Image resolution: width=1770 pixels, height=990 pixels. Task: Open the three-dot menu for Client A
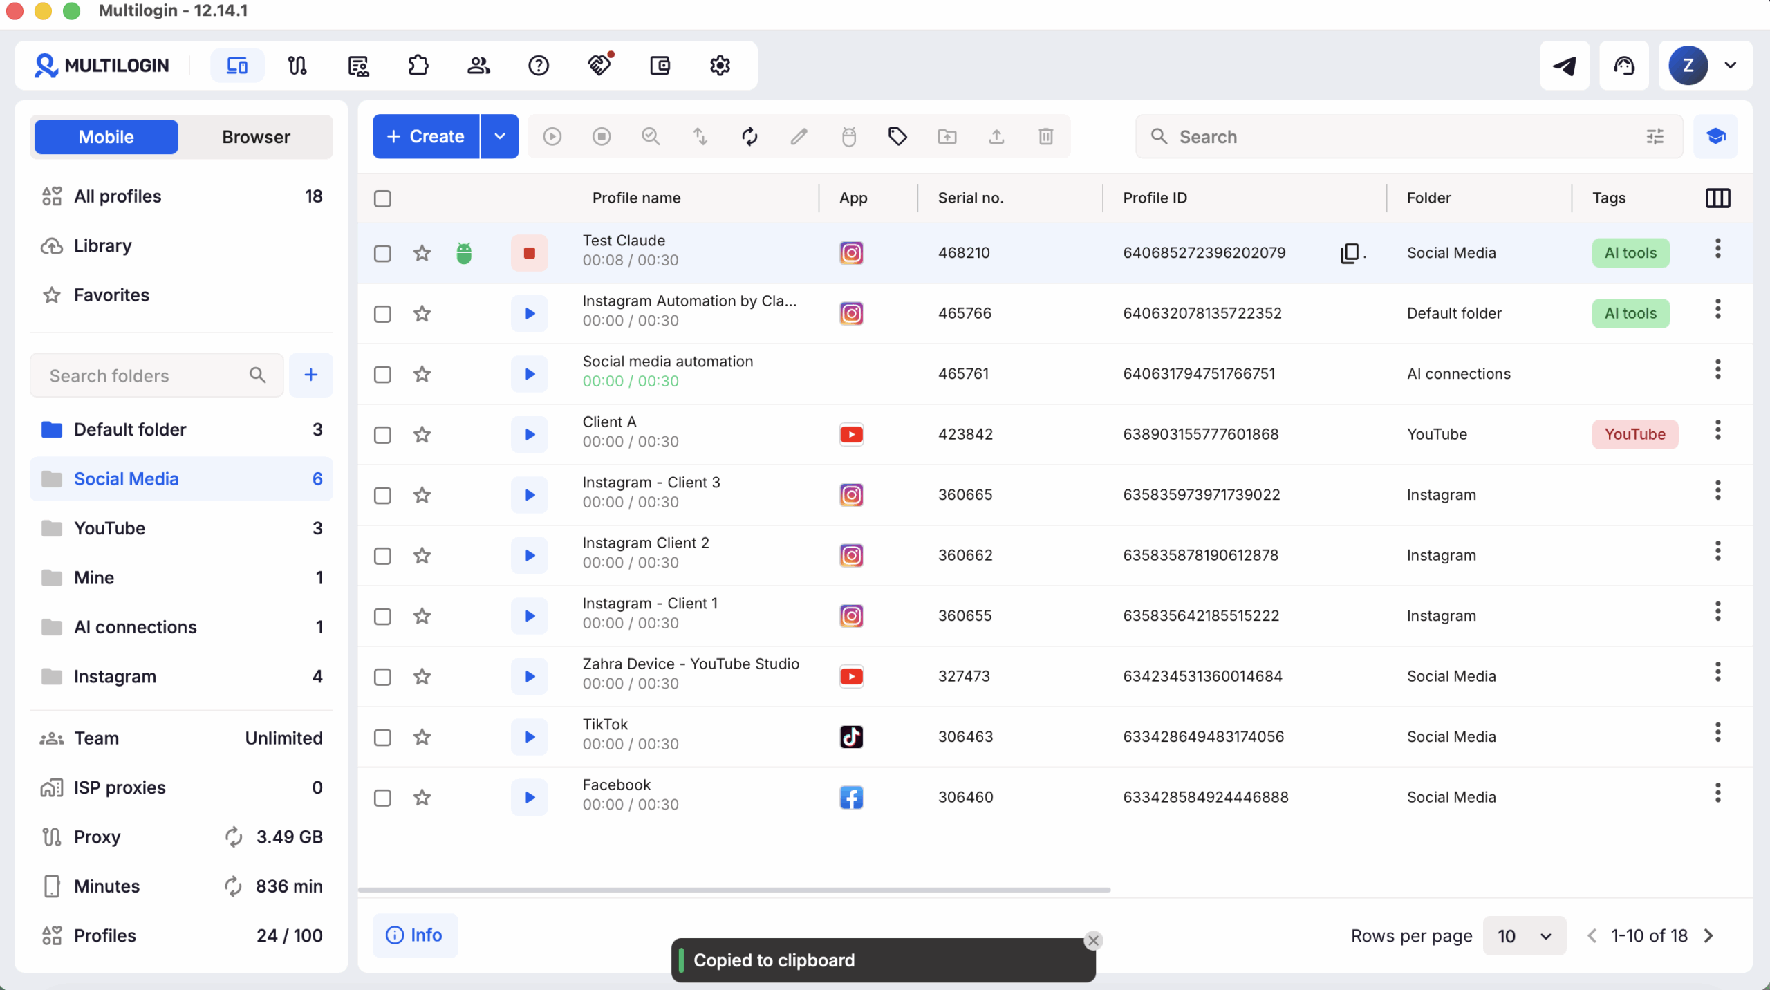pyautogui.click(x=1717, y=430)
